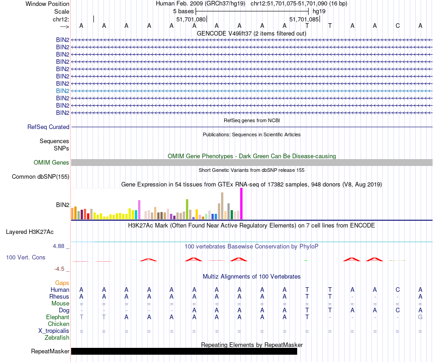This screenshot has height=362, width=433.
Task: Click the tallest magenta GTEx expression bar
Action: pos(242,204)
